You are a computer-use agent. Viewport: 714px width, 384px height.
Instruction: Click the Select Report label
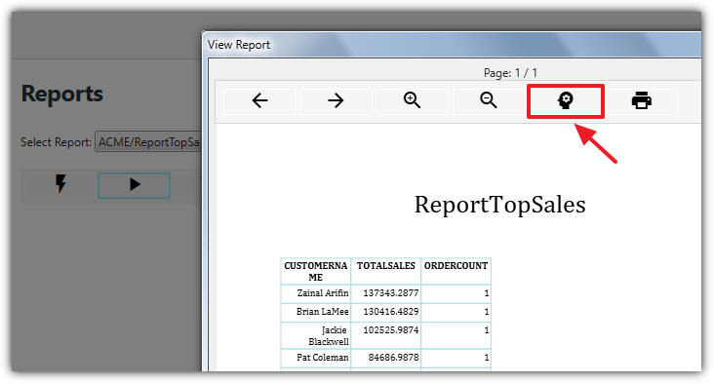click(56, 142)
